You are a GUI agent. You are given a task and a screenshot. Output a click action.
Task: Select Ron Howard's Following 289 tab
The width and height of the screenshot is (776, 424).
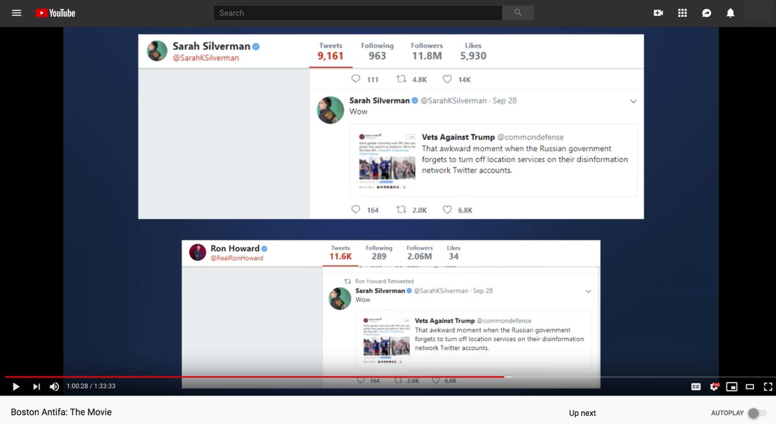coord(379,253)
